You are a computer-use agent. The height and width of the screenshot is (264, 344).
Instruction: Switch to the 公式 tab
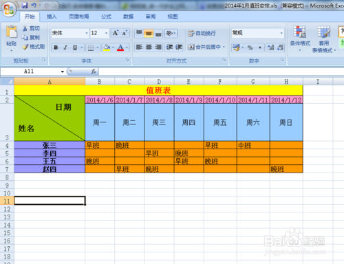pos(106,16)
